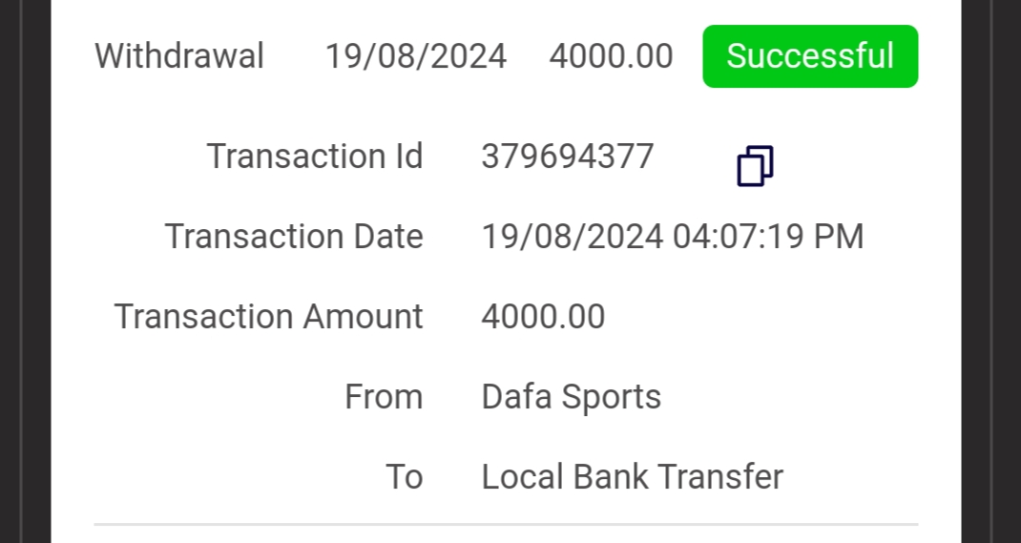Select the 04:07:19 PM timestamp value
The width and height of the screenshot is (1021, 543).
click(x=768, y=236)
